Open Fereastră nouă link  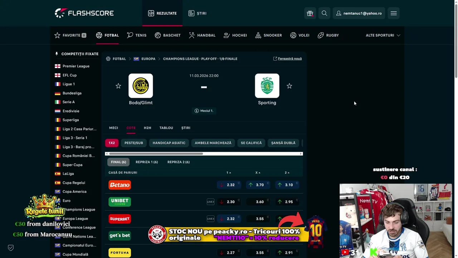click(287, 58)
